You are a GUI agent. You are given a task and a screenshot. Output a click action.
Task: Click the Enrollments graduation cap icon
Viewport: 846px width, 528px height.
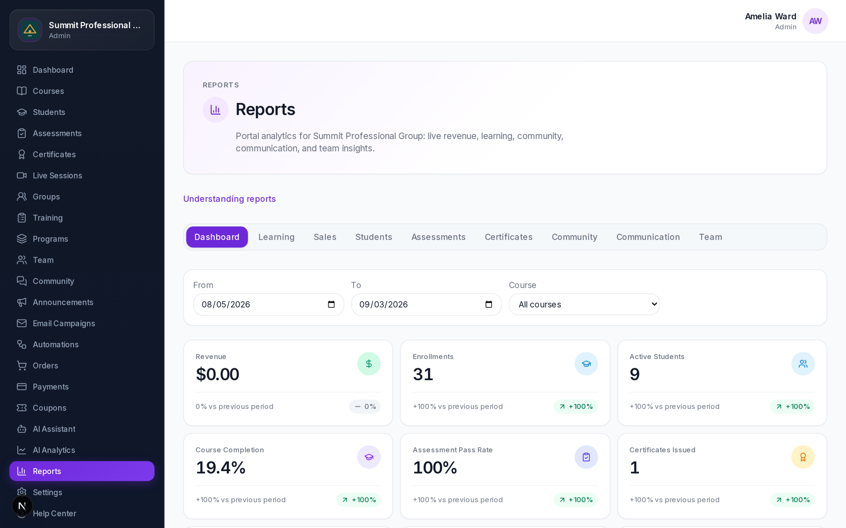[586, 364]
